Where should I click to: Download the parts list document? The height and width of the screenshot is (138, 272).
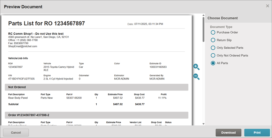(x=228, y=133)
